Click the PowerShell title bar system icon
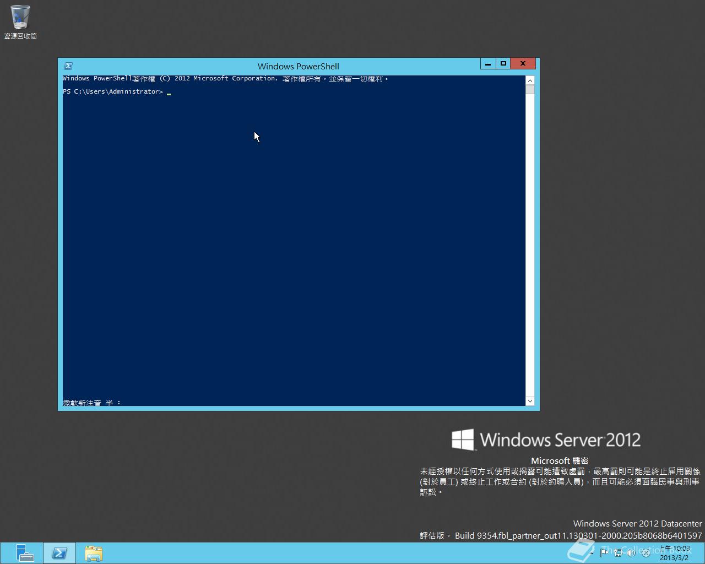705x564 pixels. coord(68,66)
